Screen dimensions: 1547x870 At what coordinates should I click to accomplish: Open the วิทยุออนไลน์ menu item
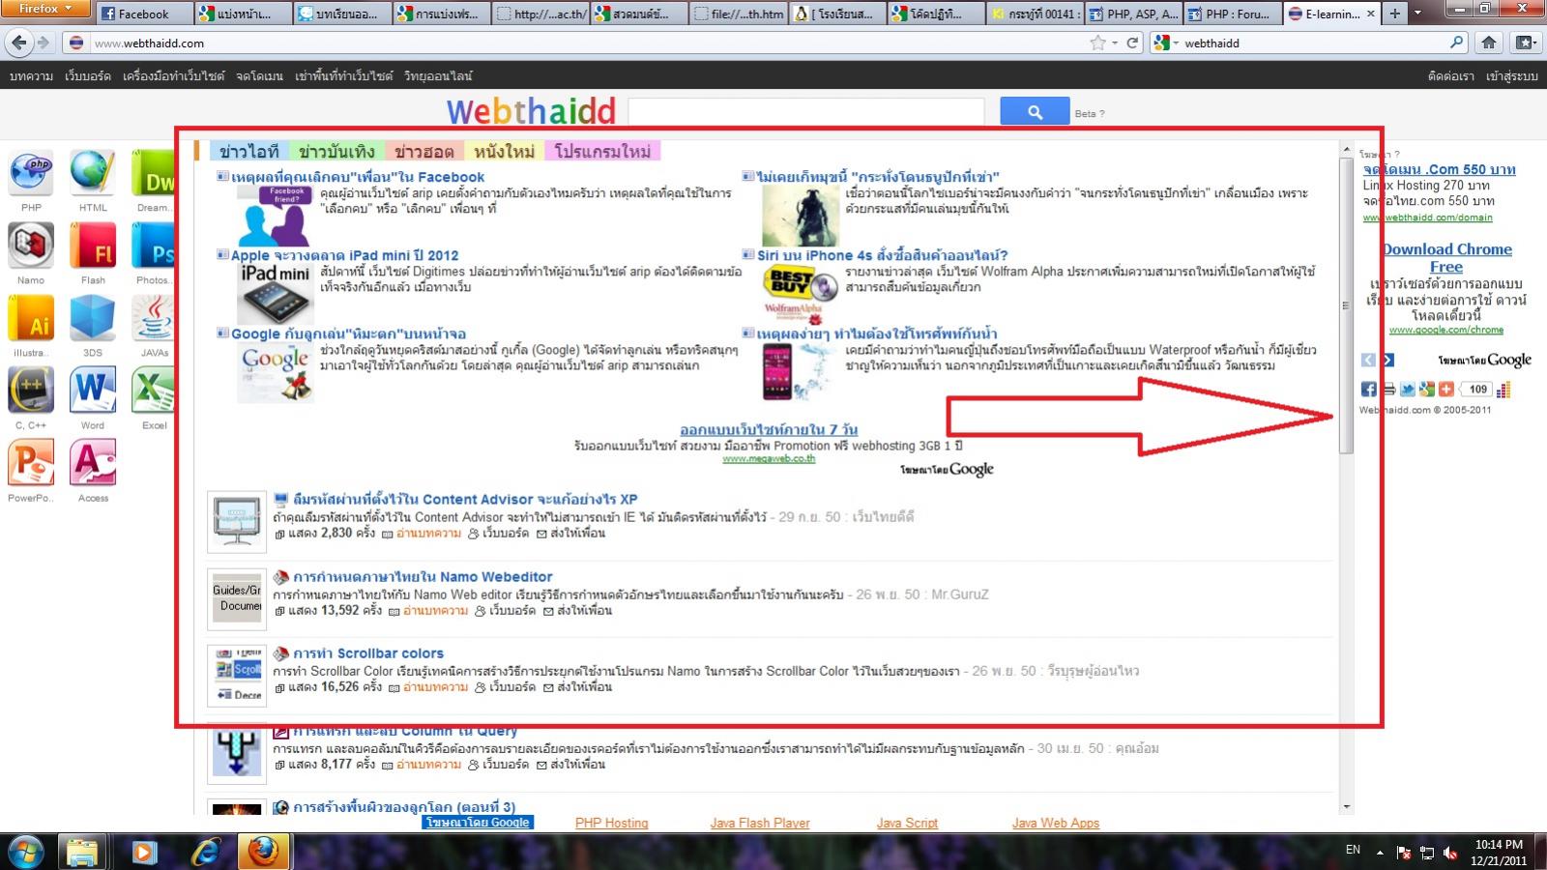pos(438,75)
